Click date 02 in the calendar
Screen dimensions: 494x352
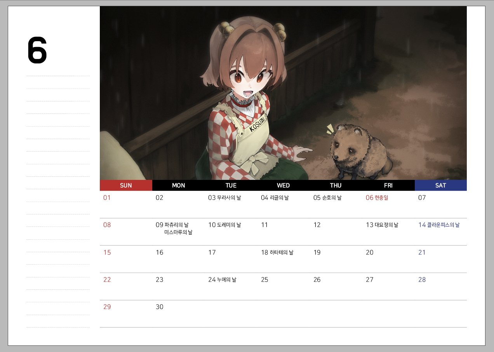tap(159, 198)
